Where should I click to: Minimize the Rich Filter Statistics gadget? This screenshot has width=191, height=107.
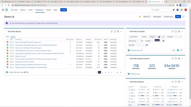pos(172,82)
